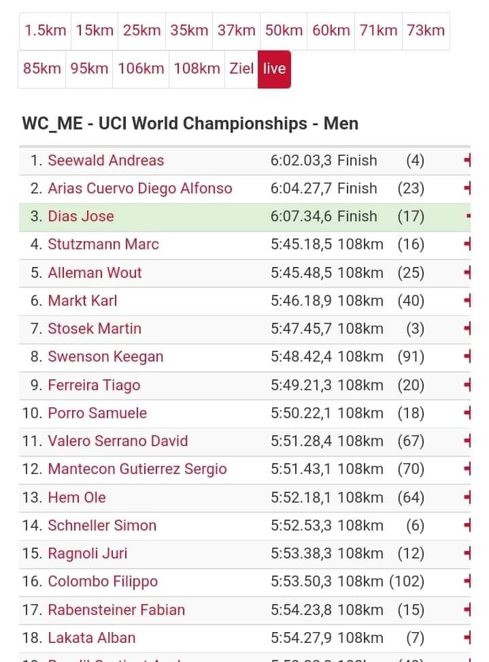This screenshot has height=662, width=489.
Task: Select the 50km split tab
Action: pos(284,31)
